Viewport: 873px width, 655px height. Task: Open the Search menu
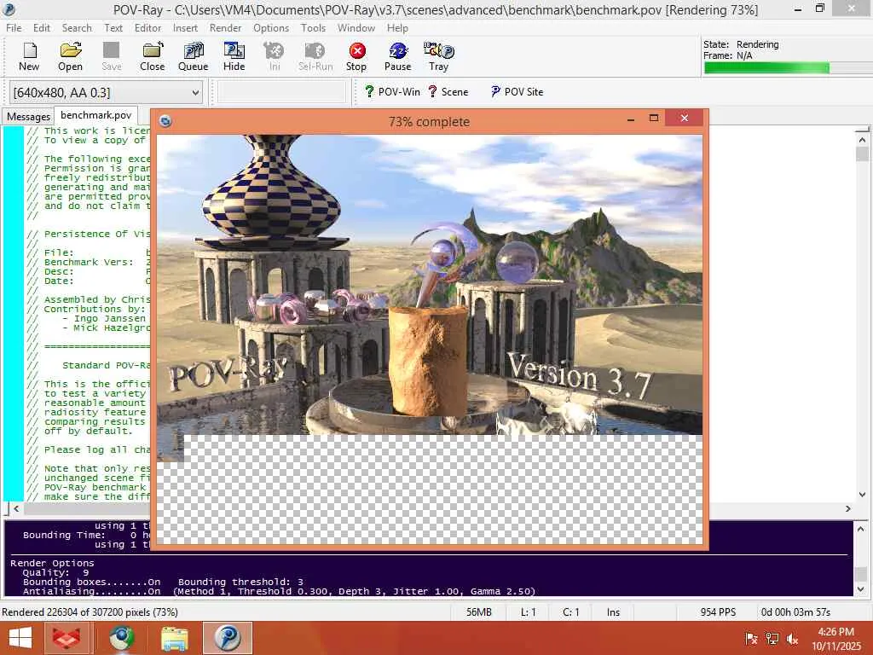[77, 28]
